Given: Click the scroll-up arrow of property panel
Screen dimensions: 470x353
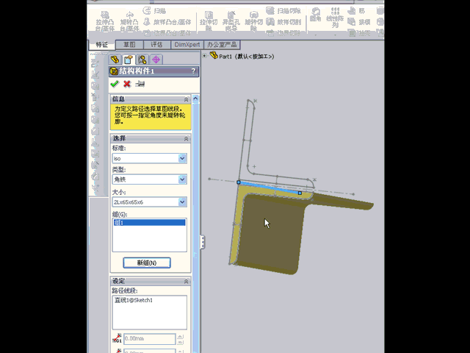Looking at the screenshot, I should (x=195, y=99).
